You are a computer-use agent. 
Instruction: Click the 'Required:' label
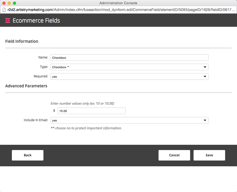41,76
